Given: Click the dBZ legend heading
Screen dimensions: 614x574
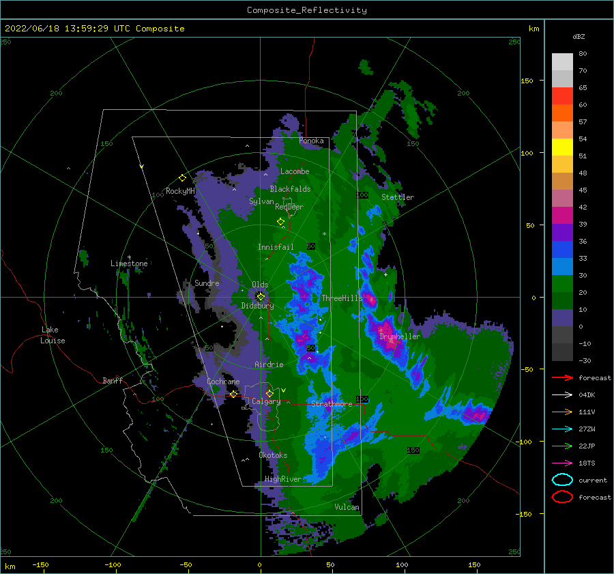Looking at the screenshot, I should 579,36.
